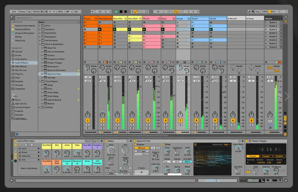Click the track 2 pan knob

click(x=103, y=114)
